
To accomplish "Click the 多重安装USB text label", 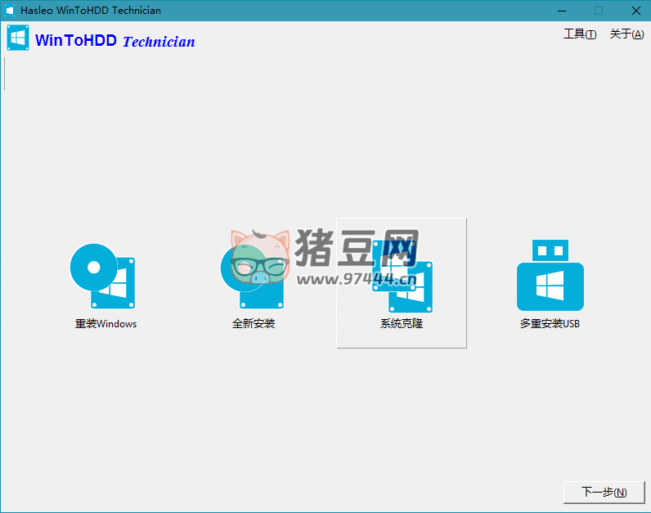I will point(550,323).
